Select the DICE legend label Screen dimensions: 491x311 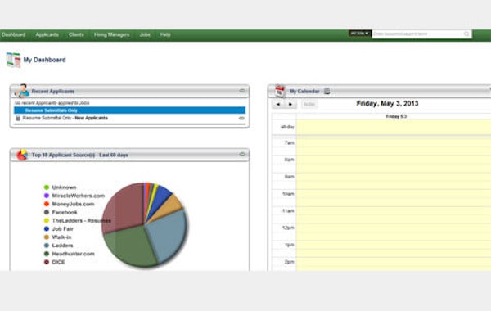(59, 262)
